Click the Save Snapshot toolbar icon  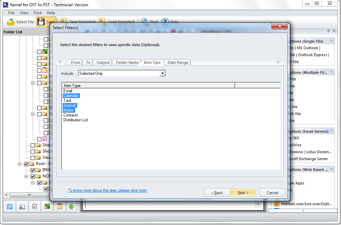coord(63,21)
